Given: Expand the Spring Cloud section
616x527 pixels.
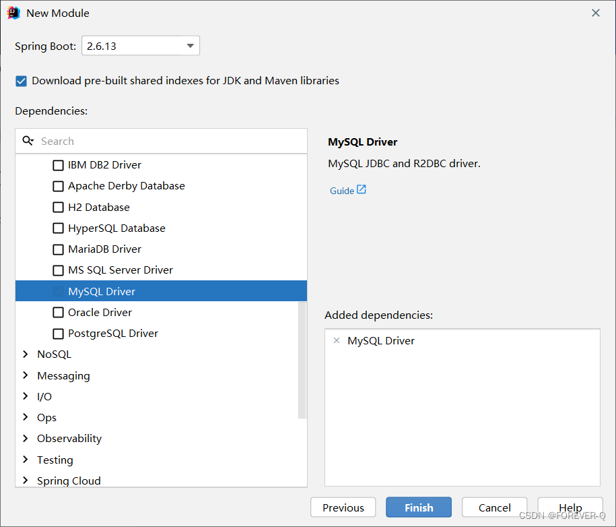Looking at the screenshot, I should click(26, 480).
